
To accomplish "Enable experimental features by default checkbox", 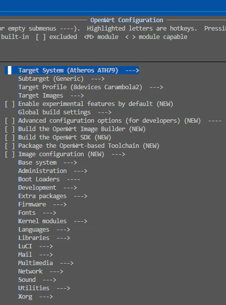I will [10, 104].
